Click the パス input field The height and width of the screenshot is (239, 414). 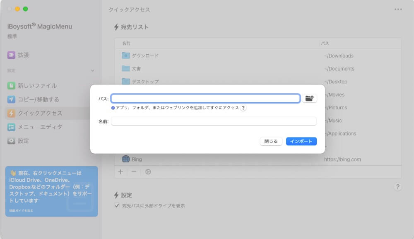pos(205,99)
